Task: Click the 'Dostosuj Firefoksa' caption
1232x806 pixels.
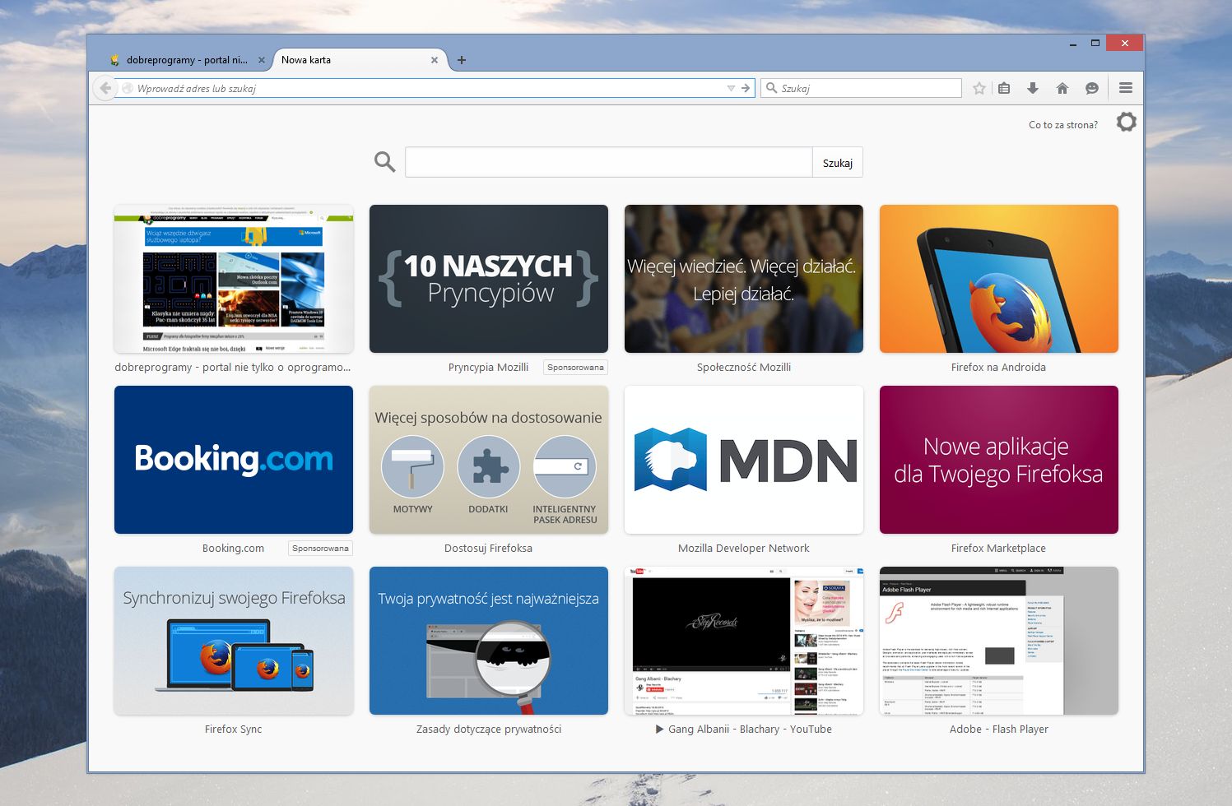Action: [488, 549]
